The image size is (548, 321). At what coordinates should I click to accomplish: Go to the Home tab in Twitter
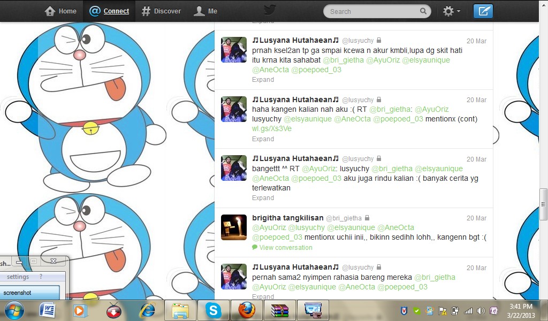click(x=60, y=11)
